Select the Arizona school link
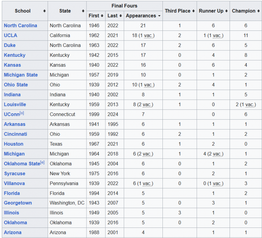This screenshot has width=262, height=238. coord(13,233)
